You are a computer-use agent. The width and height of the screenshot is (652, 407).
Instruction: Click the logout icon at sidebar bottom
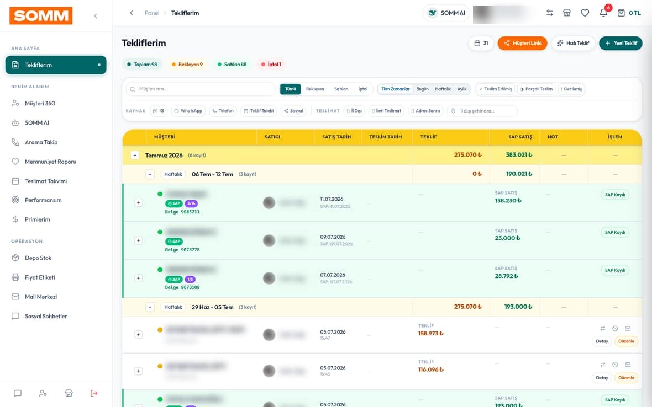94,393
